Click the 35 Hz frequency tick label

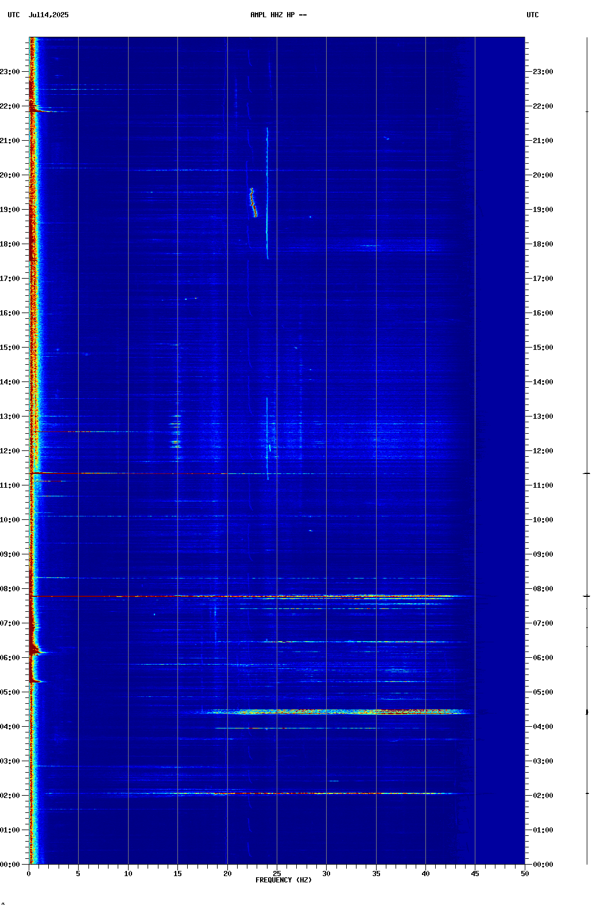tap(376, 874)
